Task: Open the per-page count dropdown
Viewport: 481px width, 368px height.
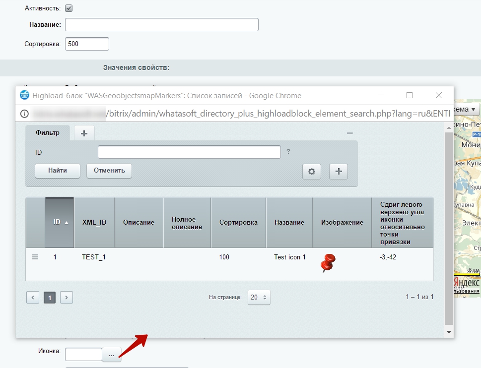Action: point(259,297)
